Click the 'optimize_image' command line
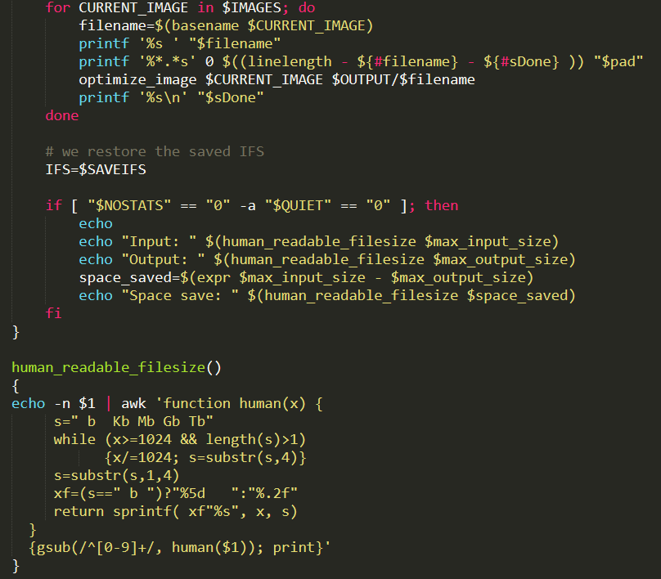 tap(277, 79)
